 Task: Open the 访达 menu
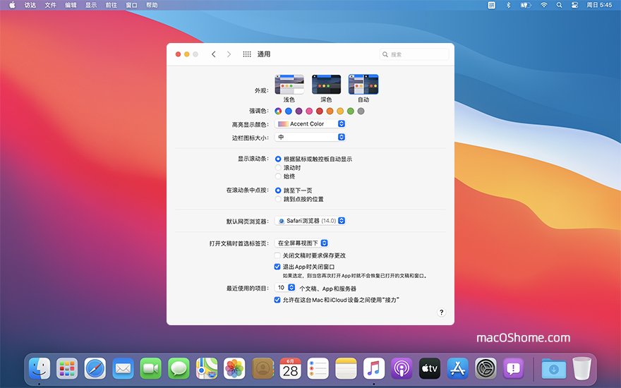click(x=30, y=5)
